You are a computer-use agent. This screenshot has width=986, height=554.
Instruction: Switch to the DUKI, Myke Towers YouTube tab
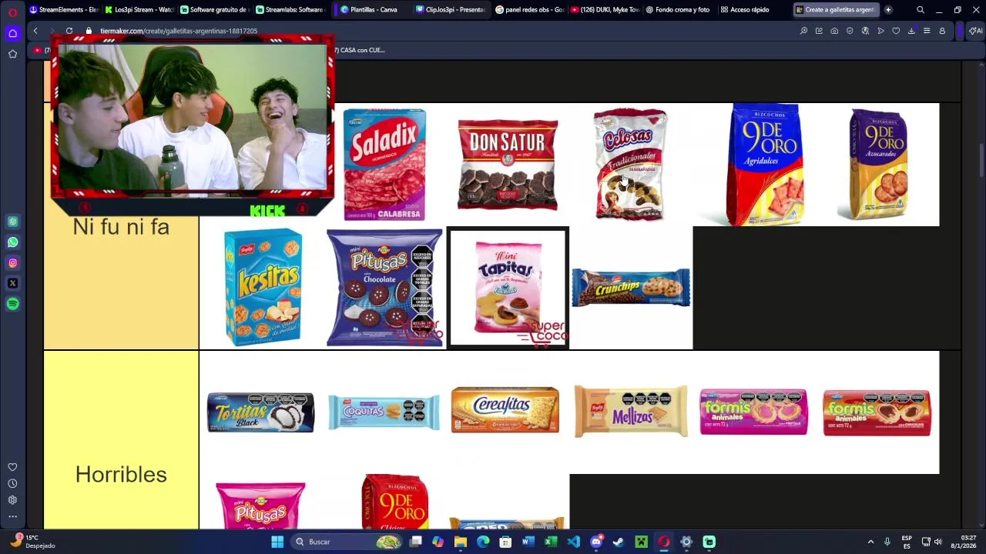[605, 10]
